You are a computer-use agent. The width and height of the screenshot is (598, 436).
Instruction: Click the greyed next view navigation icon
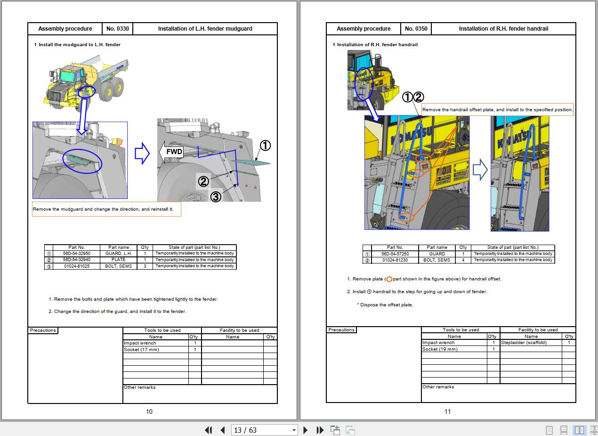pos(350,430)
